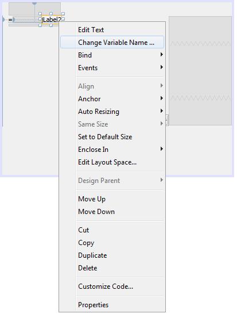Expand the Enclose In submenu
This screenshot has height=317, width=237.
[112, 150]
